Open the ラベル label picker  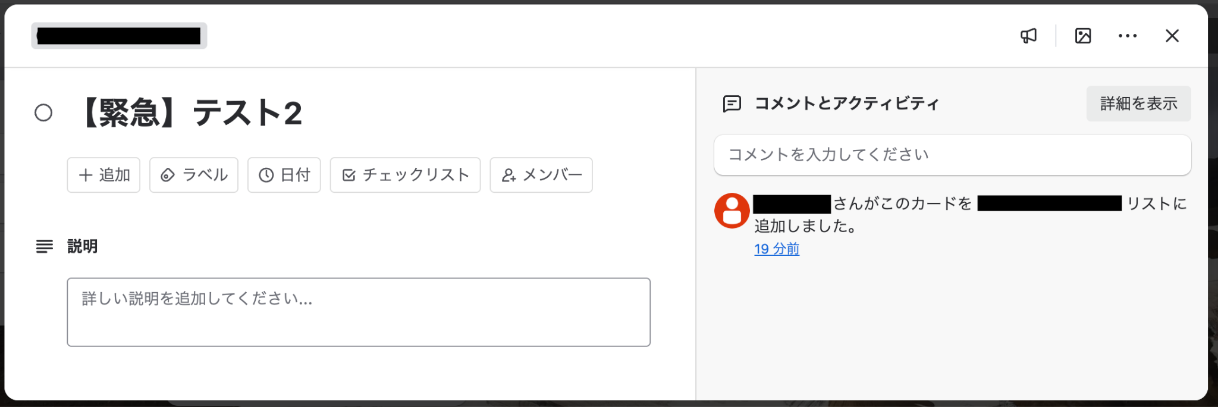point(194,175)
